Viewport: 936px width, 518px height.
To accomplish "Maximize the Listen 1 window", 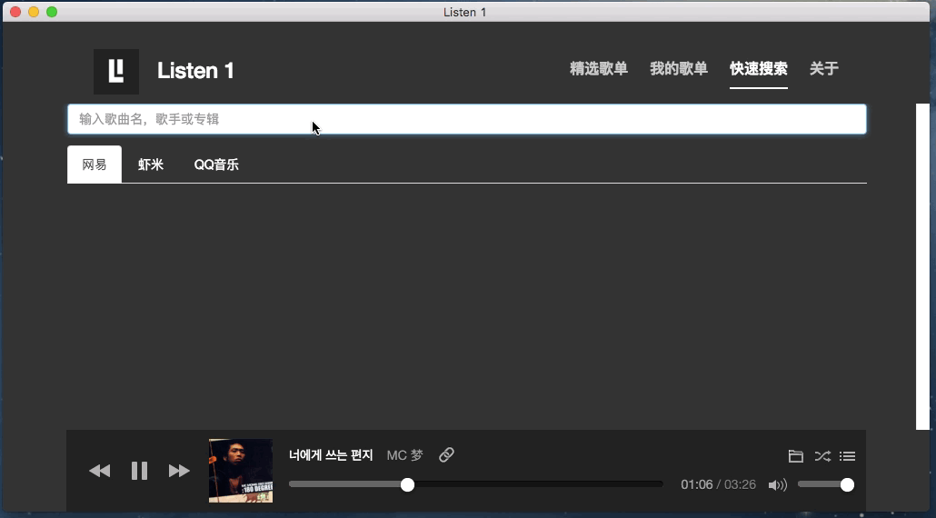I will pyautogui.click(x=52, y=12).
